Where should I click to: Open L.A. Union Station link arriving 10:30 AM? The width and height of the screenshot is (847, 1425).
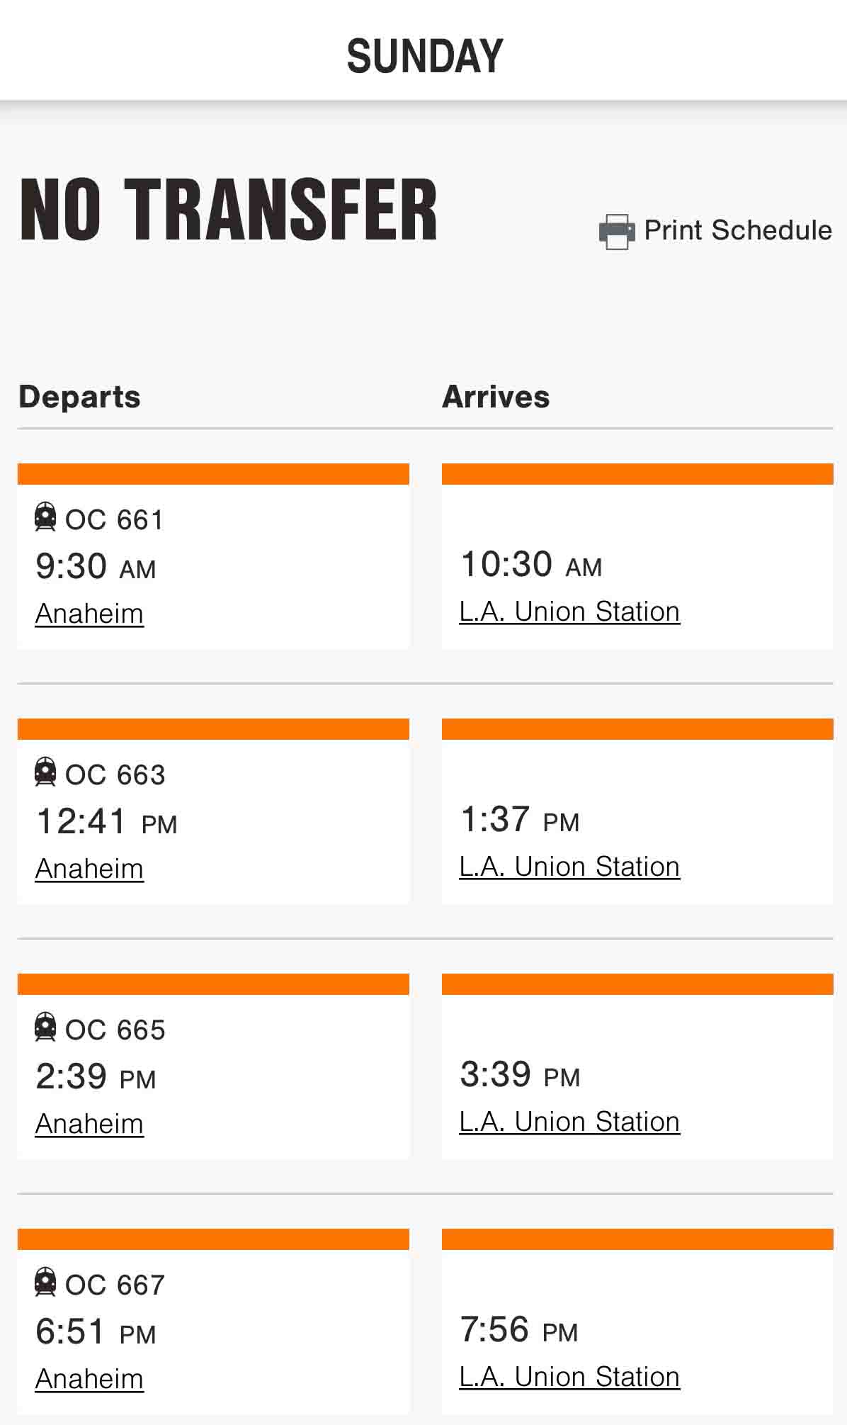(569, 612)
